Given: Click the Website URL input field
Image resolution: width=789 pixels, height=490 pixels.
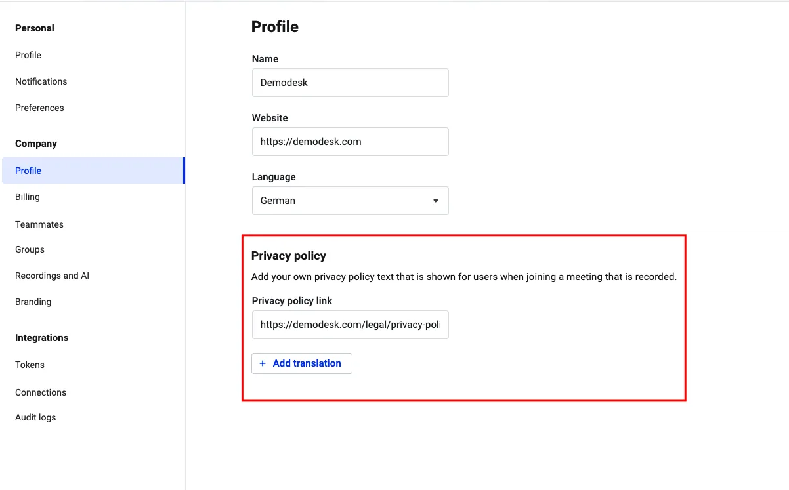Looking at the screenshot, I should pos(351,142).
